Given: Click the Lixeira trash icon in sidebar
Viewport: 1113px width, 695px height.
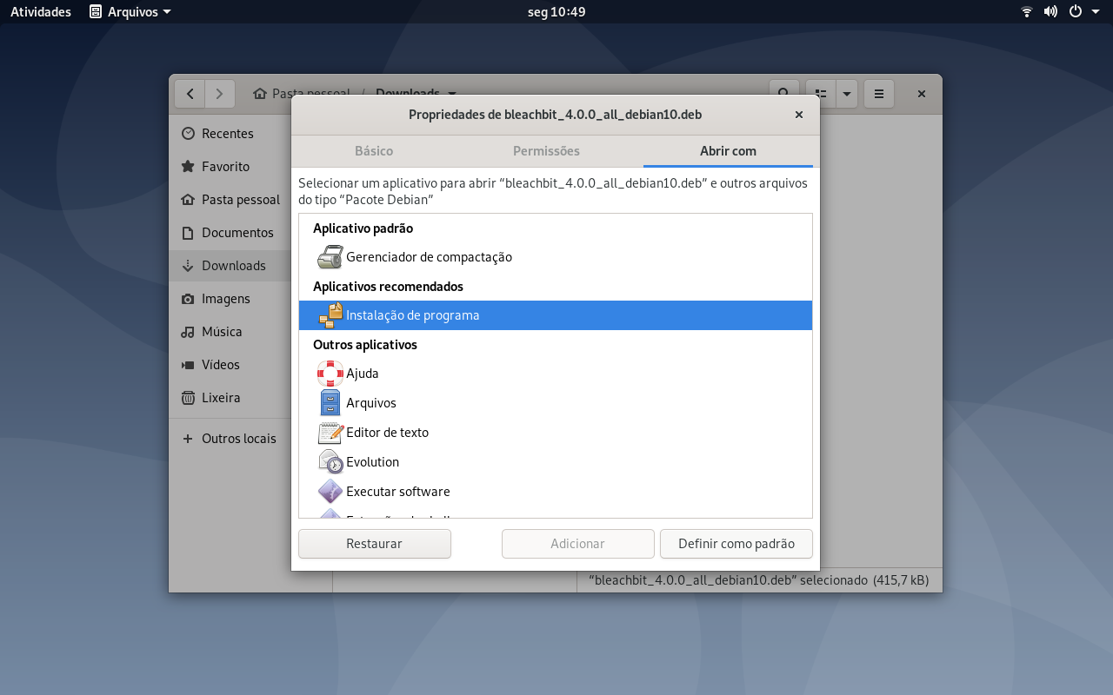Looking at the screenshot, I should click(x=188, y=398).
